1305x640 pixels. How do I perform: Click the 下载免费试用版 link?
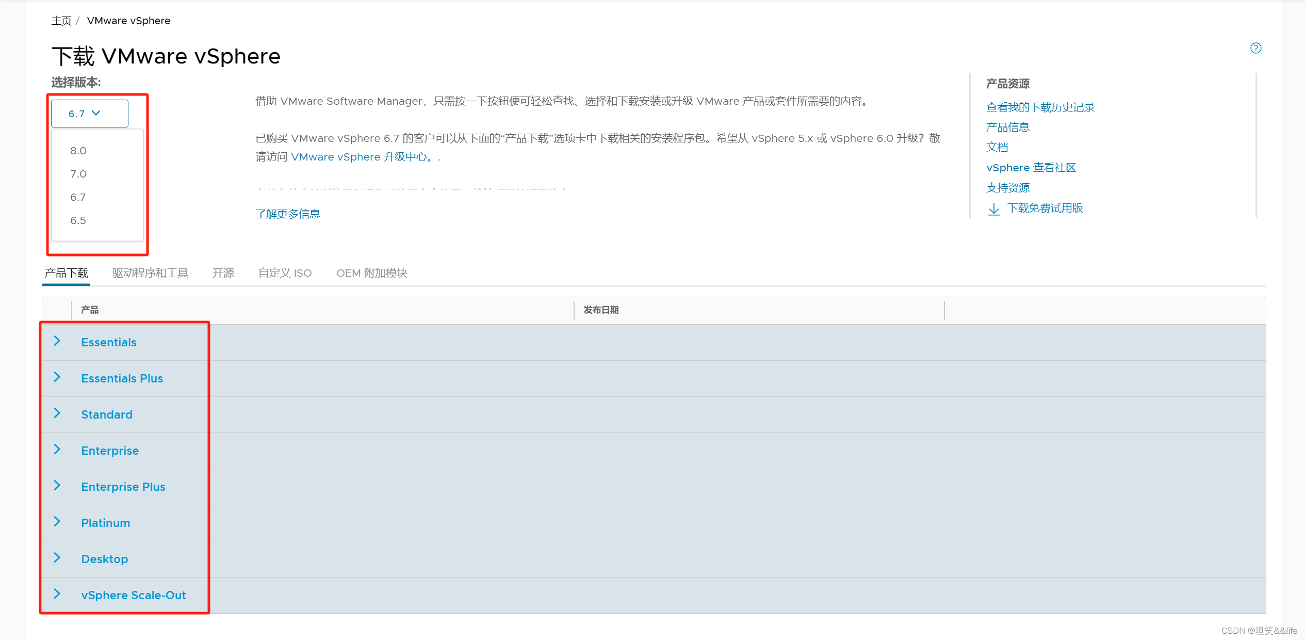pyautogui.click(x=1045, y=208)
